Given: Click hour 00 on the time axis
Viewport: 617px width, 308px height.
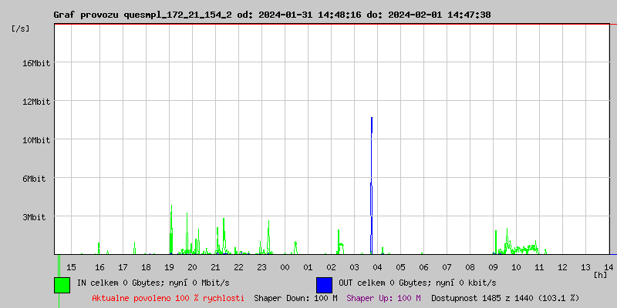Looking at the screenshot, I should tap(285, 266).
